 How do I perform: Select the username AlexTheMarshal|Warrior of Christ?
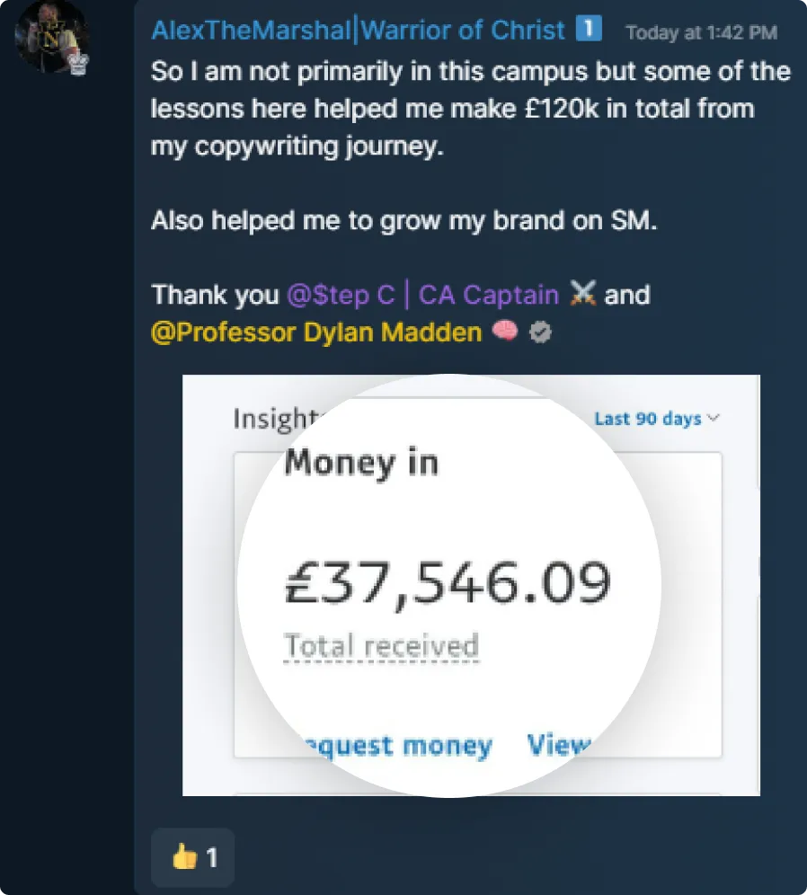[x=359, y=28]
